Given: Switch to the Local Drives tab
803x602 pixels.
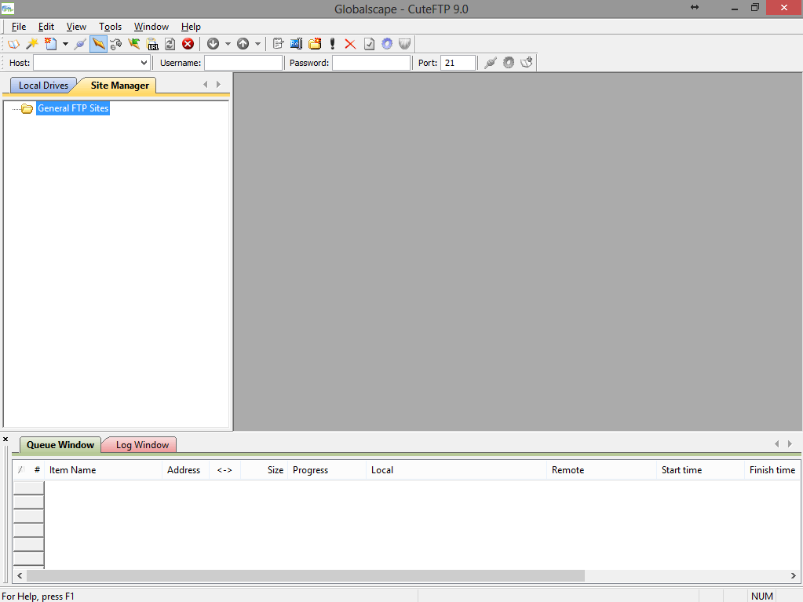Looking at the screenshot, I should pos(43,86).
